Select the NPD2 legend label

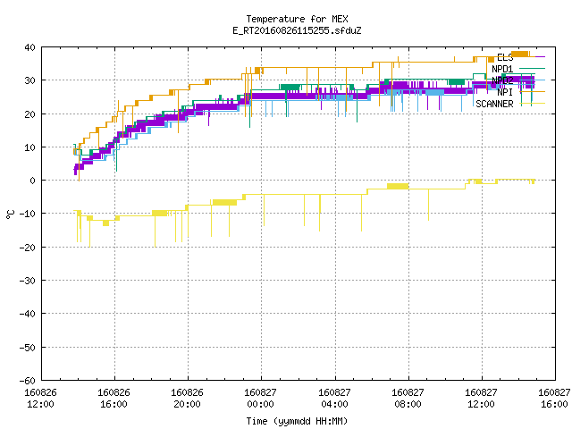pos(502,80)
